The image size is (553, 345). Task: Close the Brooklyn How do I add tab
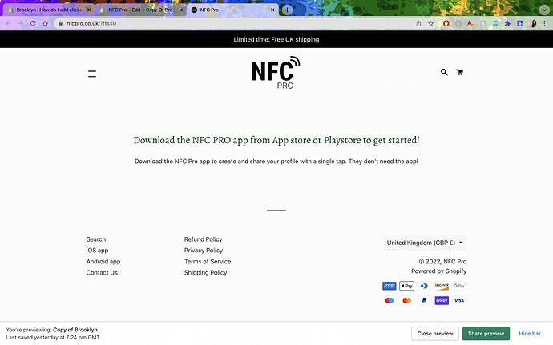click(x=89, y=10)
